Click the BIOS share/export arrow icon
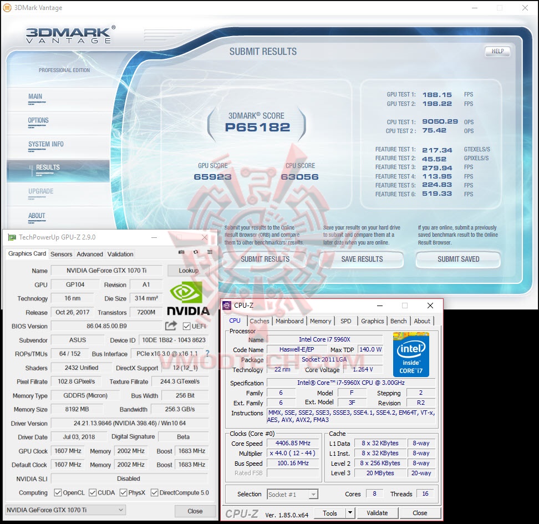Viewport: 539px width, 524px height. 171,325
